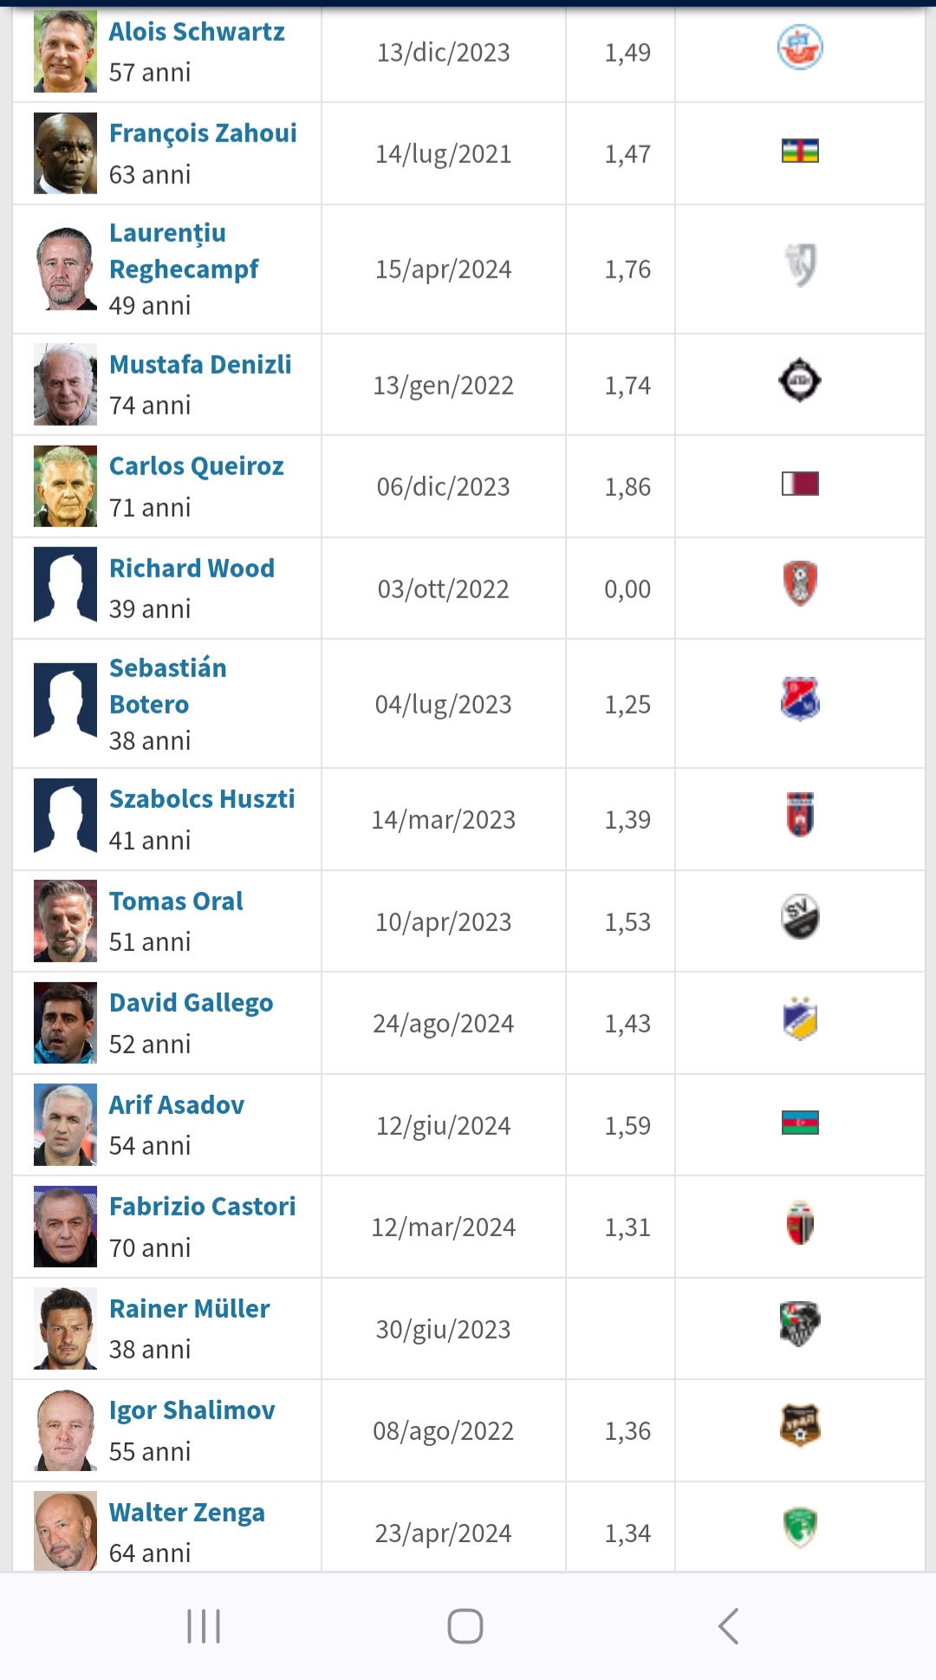Open Igor Shalimov's profile link
Screen dimensions: 936x1680
tap(192, 1410)
